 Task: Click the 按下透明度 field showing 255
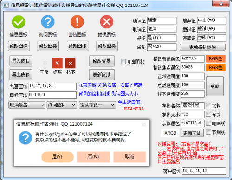[x=193, y=94]
